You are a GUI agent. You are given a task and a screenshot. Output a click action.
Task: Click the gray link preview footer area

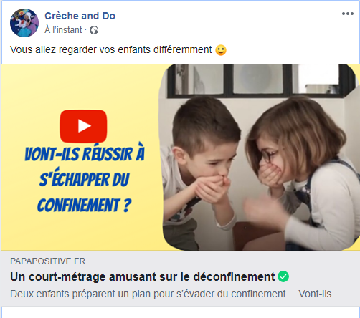tap(181, 279)
